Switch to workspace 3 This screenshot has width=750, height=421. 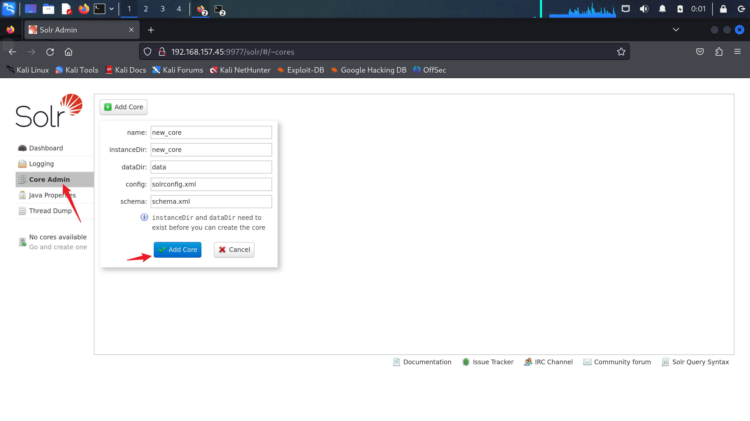pos(162,9)
